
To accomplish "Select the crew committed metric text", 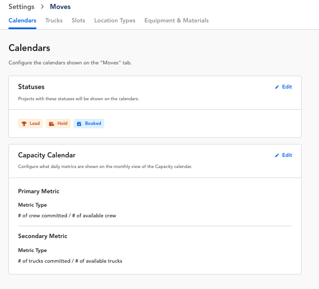I will pyautogui.click(x=67, y=216).
